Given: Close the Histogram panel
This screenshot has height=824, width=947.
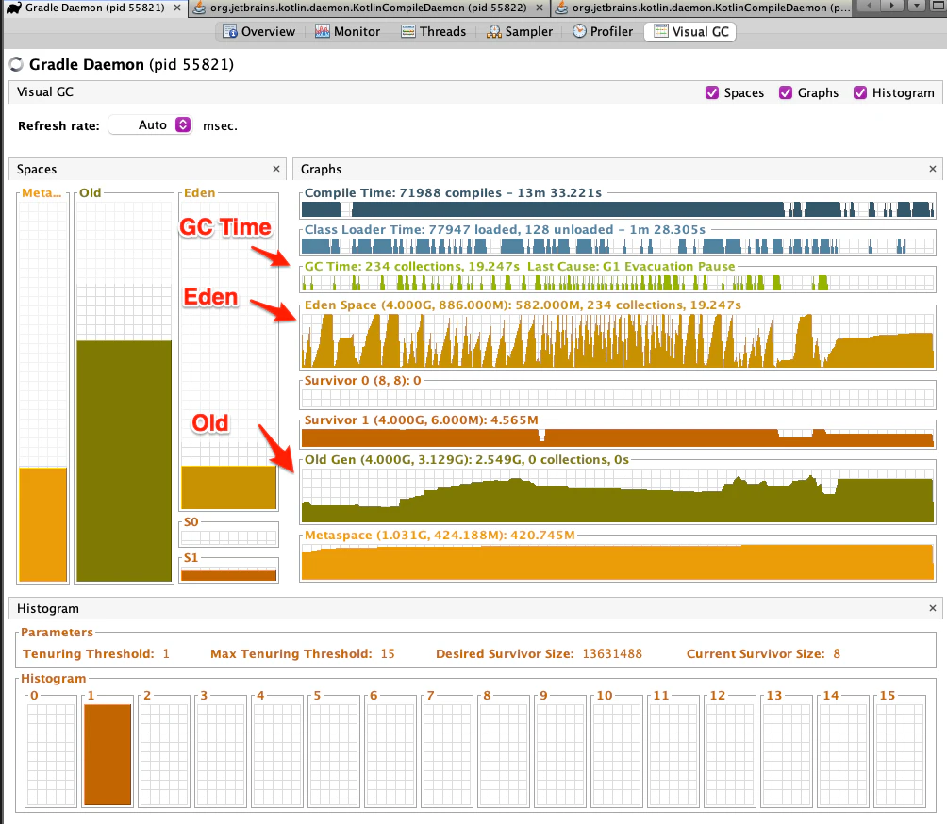Looking at the screenshot, I should tap(933, 608).
